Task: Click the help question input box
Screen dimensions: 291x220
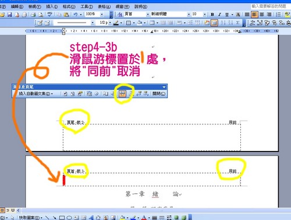Action: pos(271,6)
